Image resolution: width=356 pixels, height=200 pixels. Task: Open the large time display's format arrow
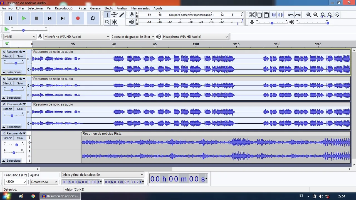click(206, 179)
